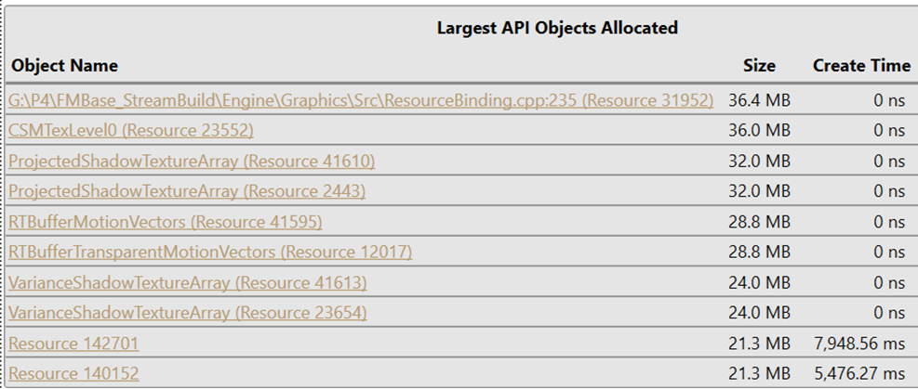918x389 pixels.
Task: Open the ResourceBinding.cpp:235 Resource 31952 link
Action: 361,100
